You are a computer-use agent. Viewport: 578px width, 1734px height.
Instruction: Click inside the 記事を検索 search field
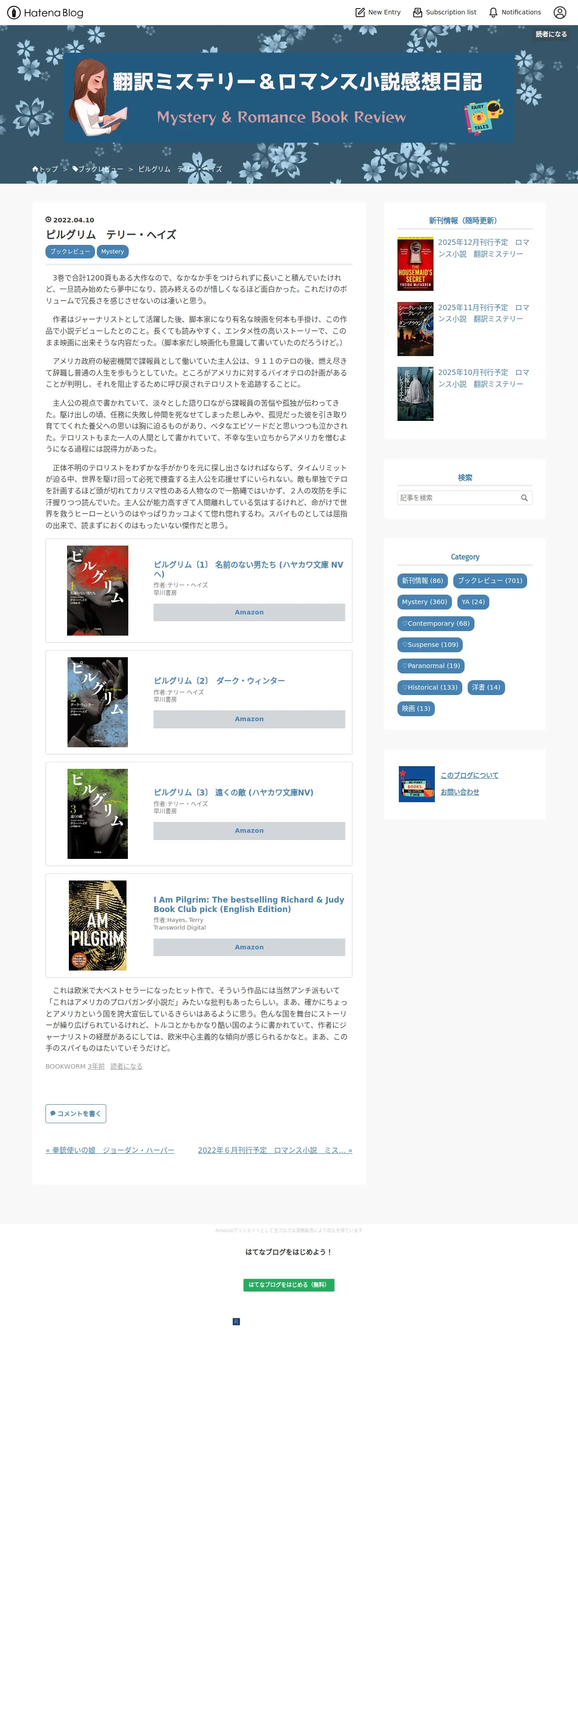(458, 498)
